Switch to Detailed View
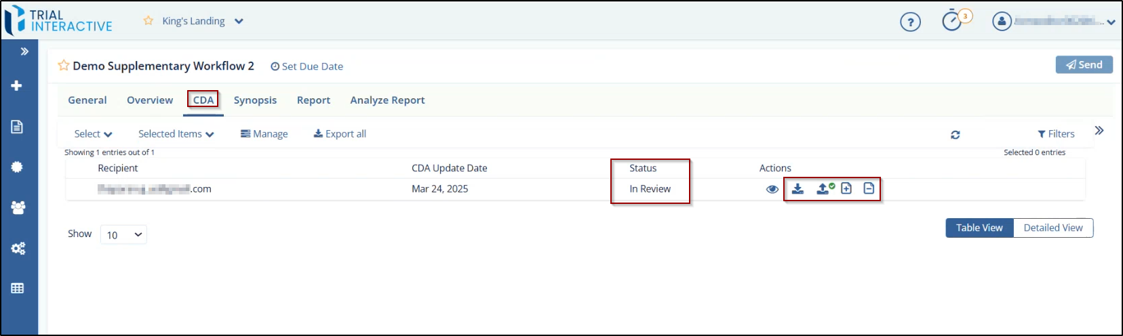This screenshot has width=1123, height=336. pos(1052,228)
